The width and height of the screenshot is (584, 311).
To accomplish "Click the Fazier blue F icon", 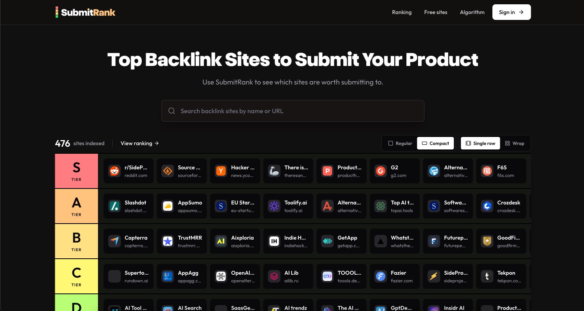I will [381, 276].
